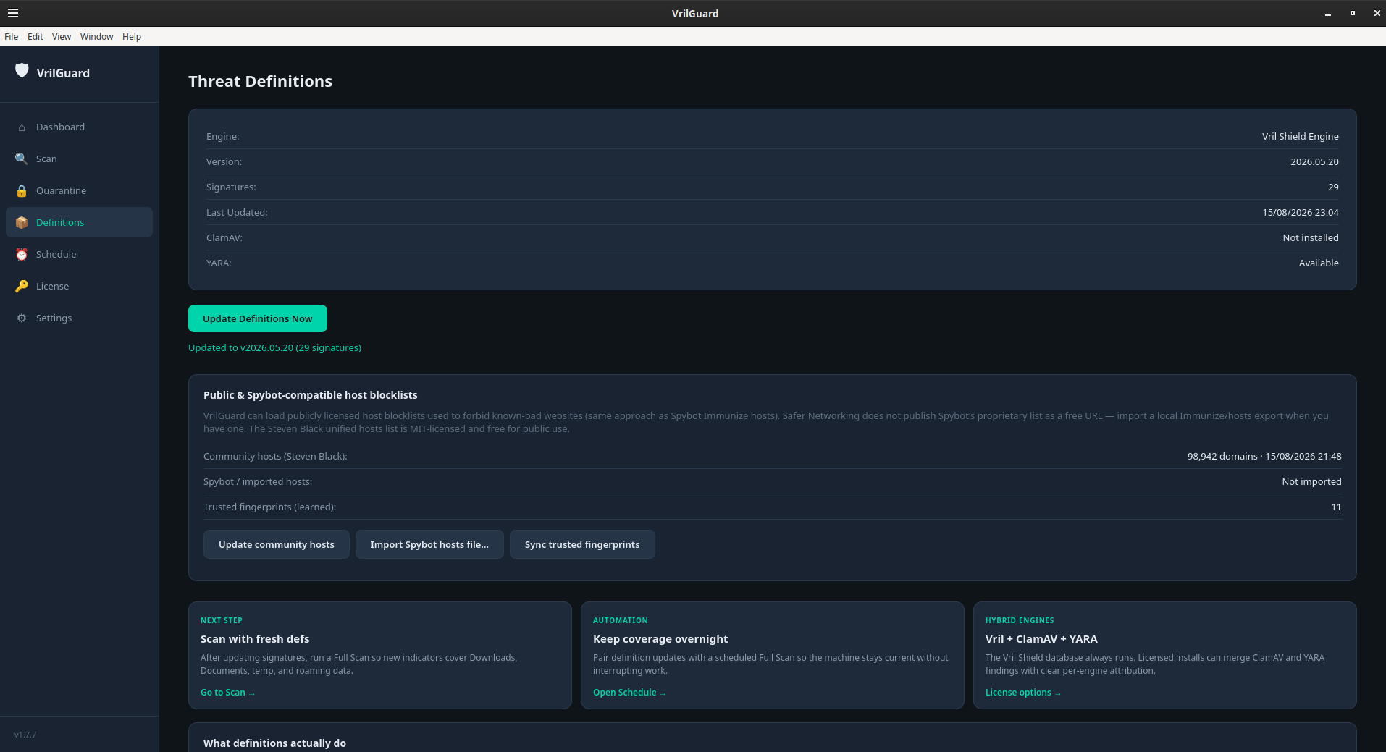Click the Engine field label
1386x752 pixels.
coord(222,136)
